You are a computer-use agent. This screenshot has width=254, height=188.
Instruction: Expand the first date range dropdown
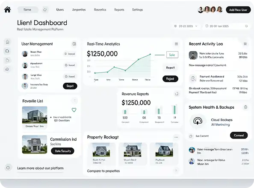pos(186,26)
